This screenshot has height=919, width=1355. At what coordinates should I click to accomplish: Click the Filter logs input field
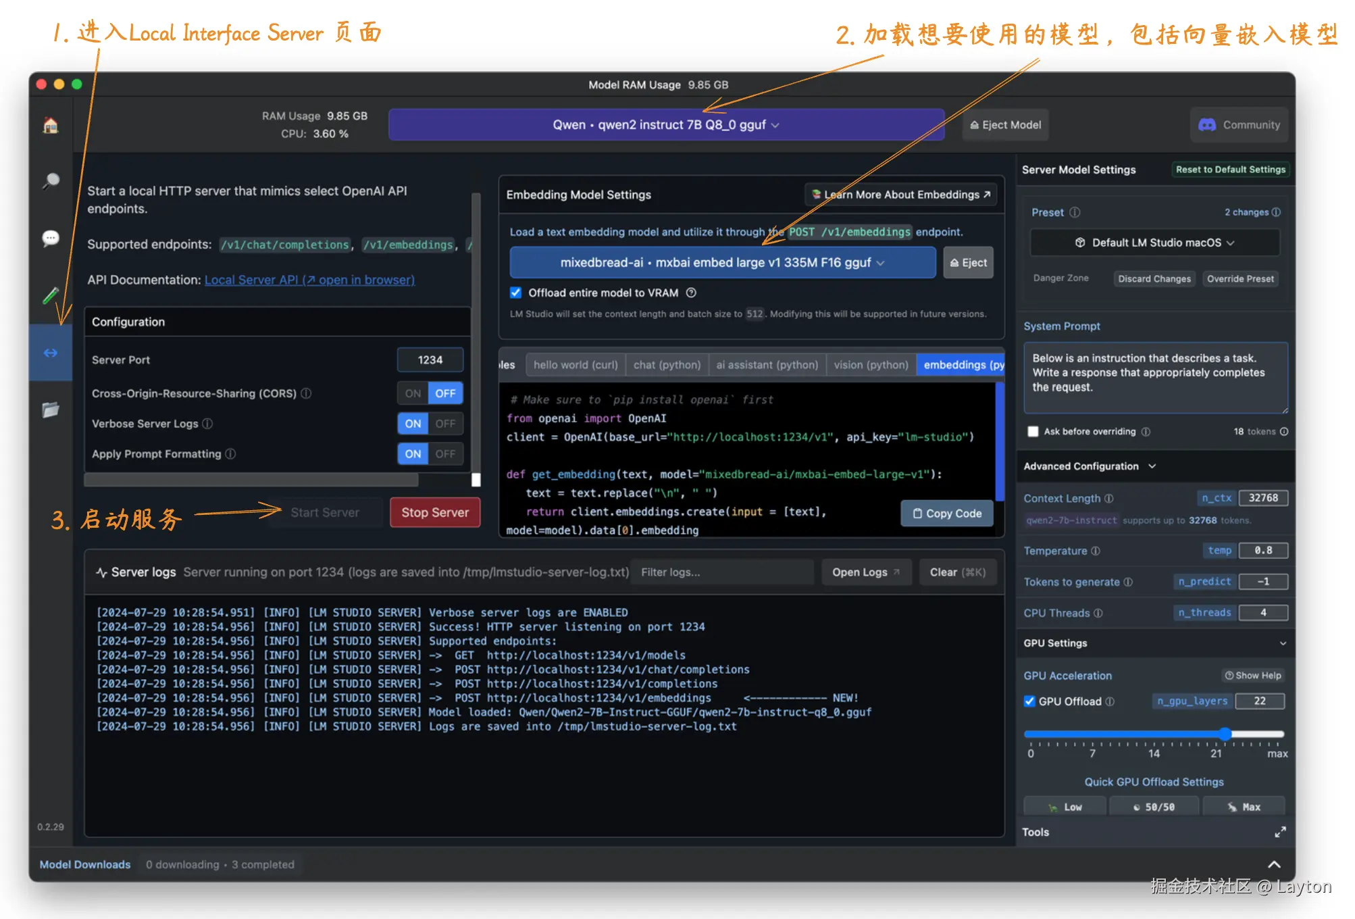click(x=721, y=572)
